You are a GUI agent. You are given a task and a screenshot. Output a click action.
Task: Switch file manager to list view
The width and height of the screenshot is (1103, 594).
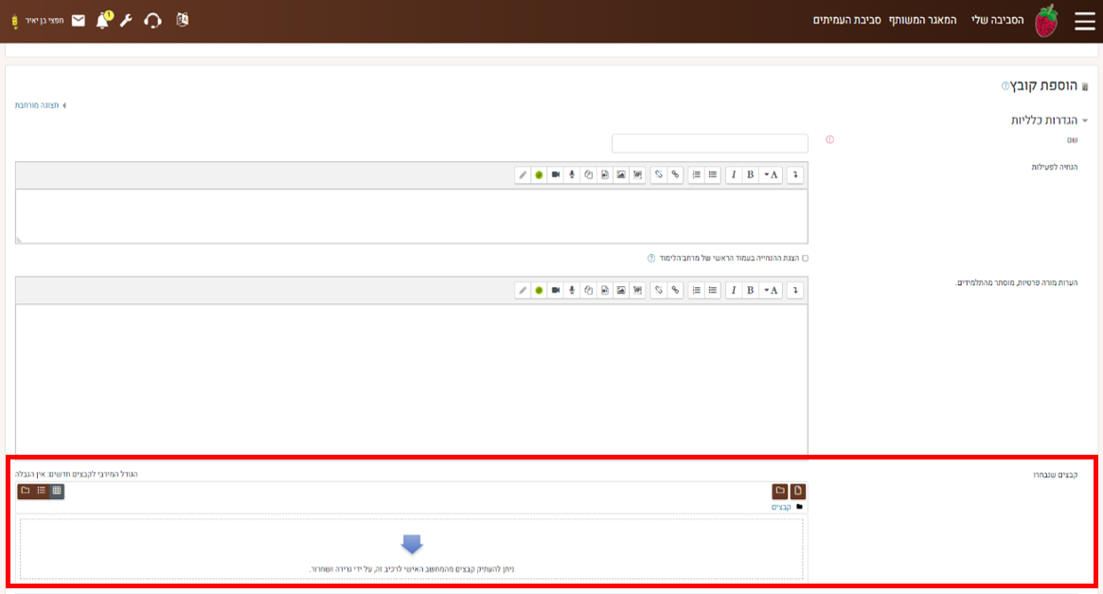(x=41, y=491)
